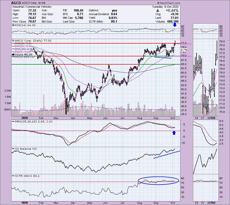
Task: Click the Mkt Cap value 5.78B
Action: tap(79, 18)
